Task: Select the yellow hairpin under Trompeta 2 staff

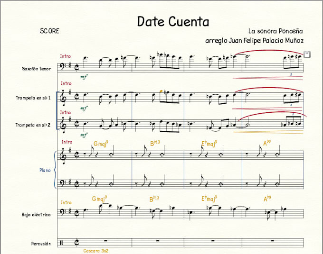Action: [268, 132]
